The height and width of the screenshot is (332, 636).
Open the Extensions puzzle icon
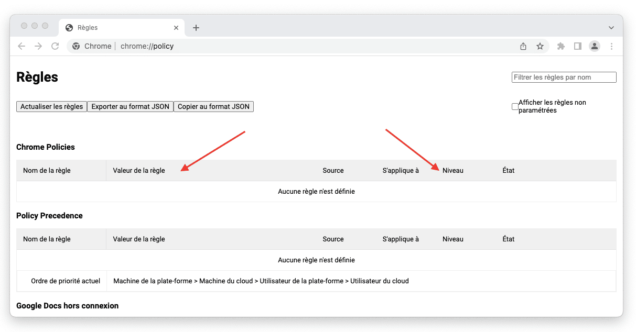[561, 46]
